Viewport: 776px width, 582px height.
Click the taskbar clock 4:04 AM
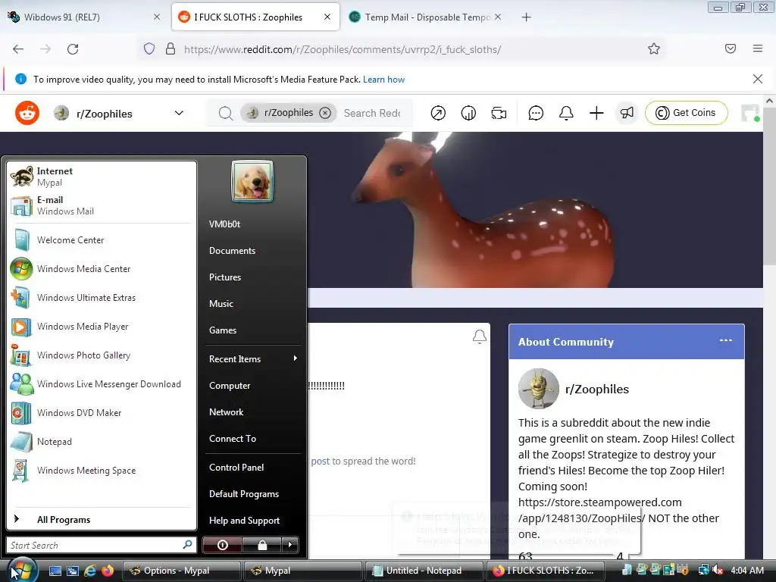click(x=747, y=570)
